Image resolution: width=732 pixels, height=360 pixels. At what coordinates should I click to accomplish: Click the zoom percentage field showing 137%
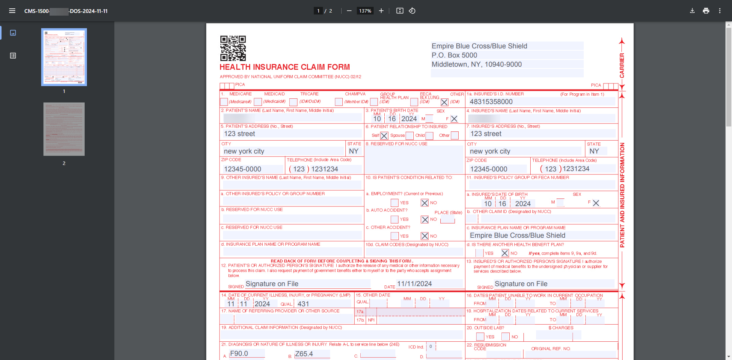tap(364, 11)
